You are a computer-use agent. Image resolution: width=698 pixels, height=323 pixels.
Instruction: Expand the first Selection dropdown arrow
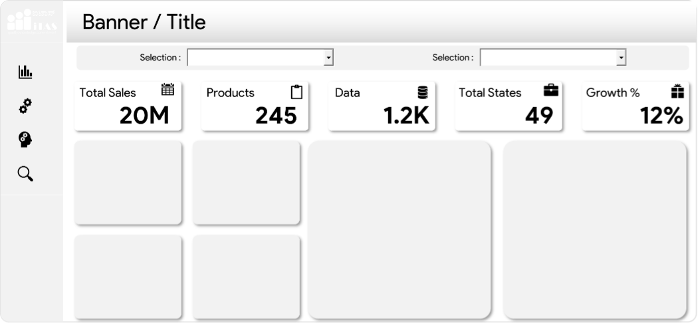(328, 58)
